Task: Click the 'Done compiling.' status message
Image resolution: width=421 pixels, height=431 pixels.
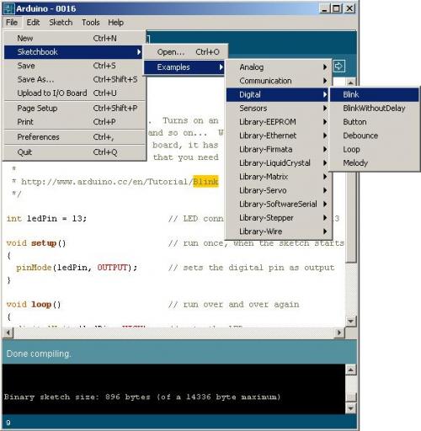Action: (x=39, y=354)
